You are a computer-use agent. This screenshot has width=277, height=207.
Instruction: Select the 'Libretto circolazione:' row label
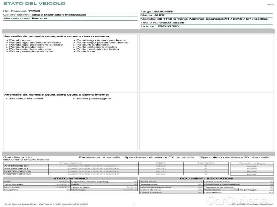[217, 182]
